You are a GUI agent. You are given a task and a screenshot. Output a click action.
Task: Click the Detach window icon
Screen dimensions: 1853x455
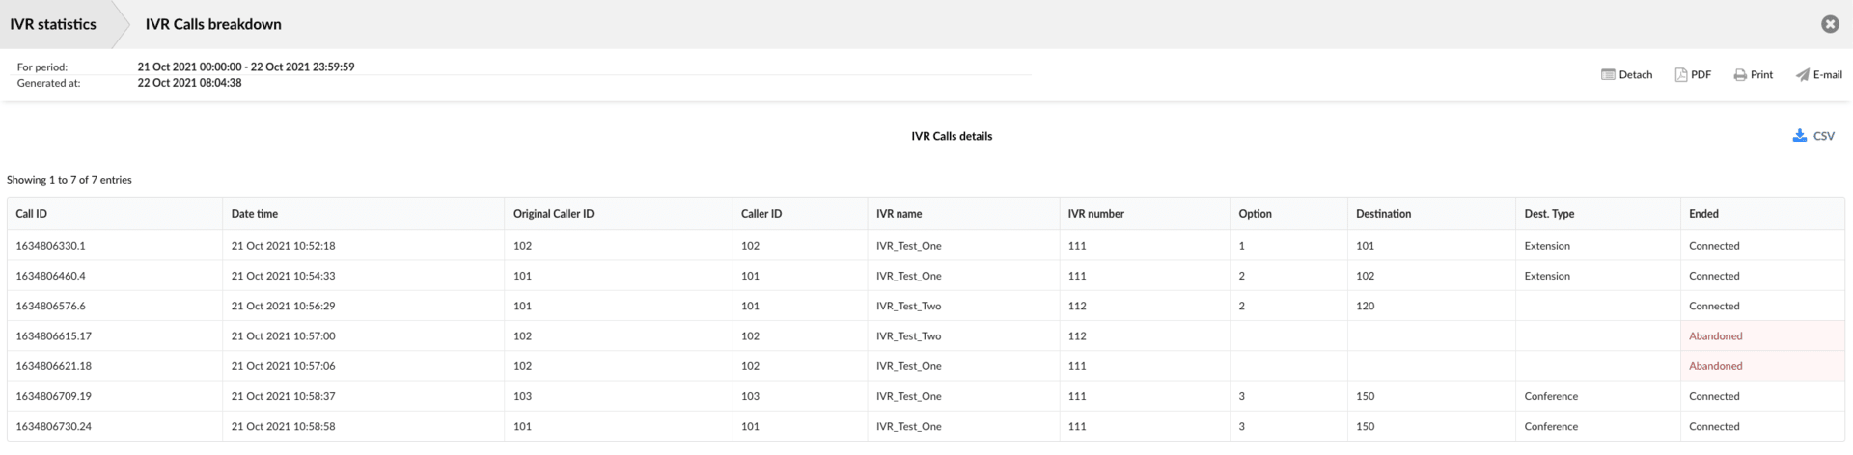[1608, 75]
